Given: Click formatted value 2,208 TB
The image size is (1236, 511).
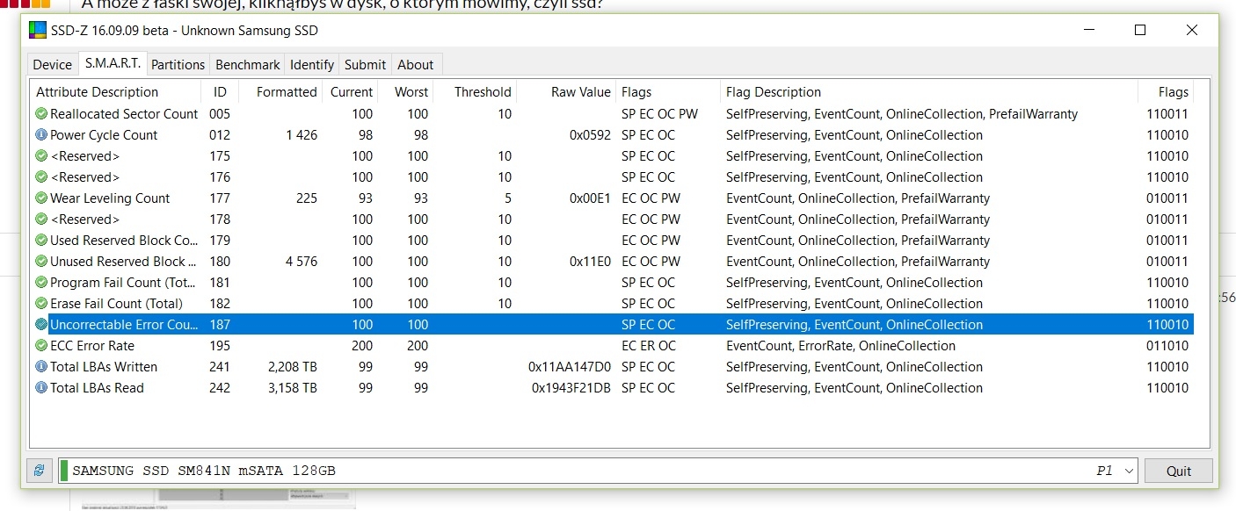Looking at the screenshot, I should 293,367.
